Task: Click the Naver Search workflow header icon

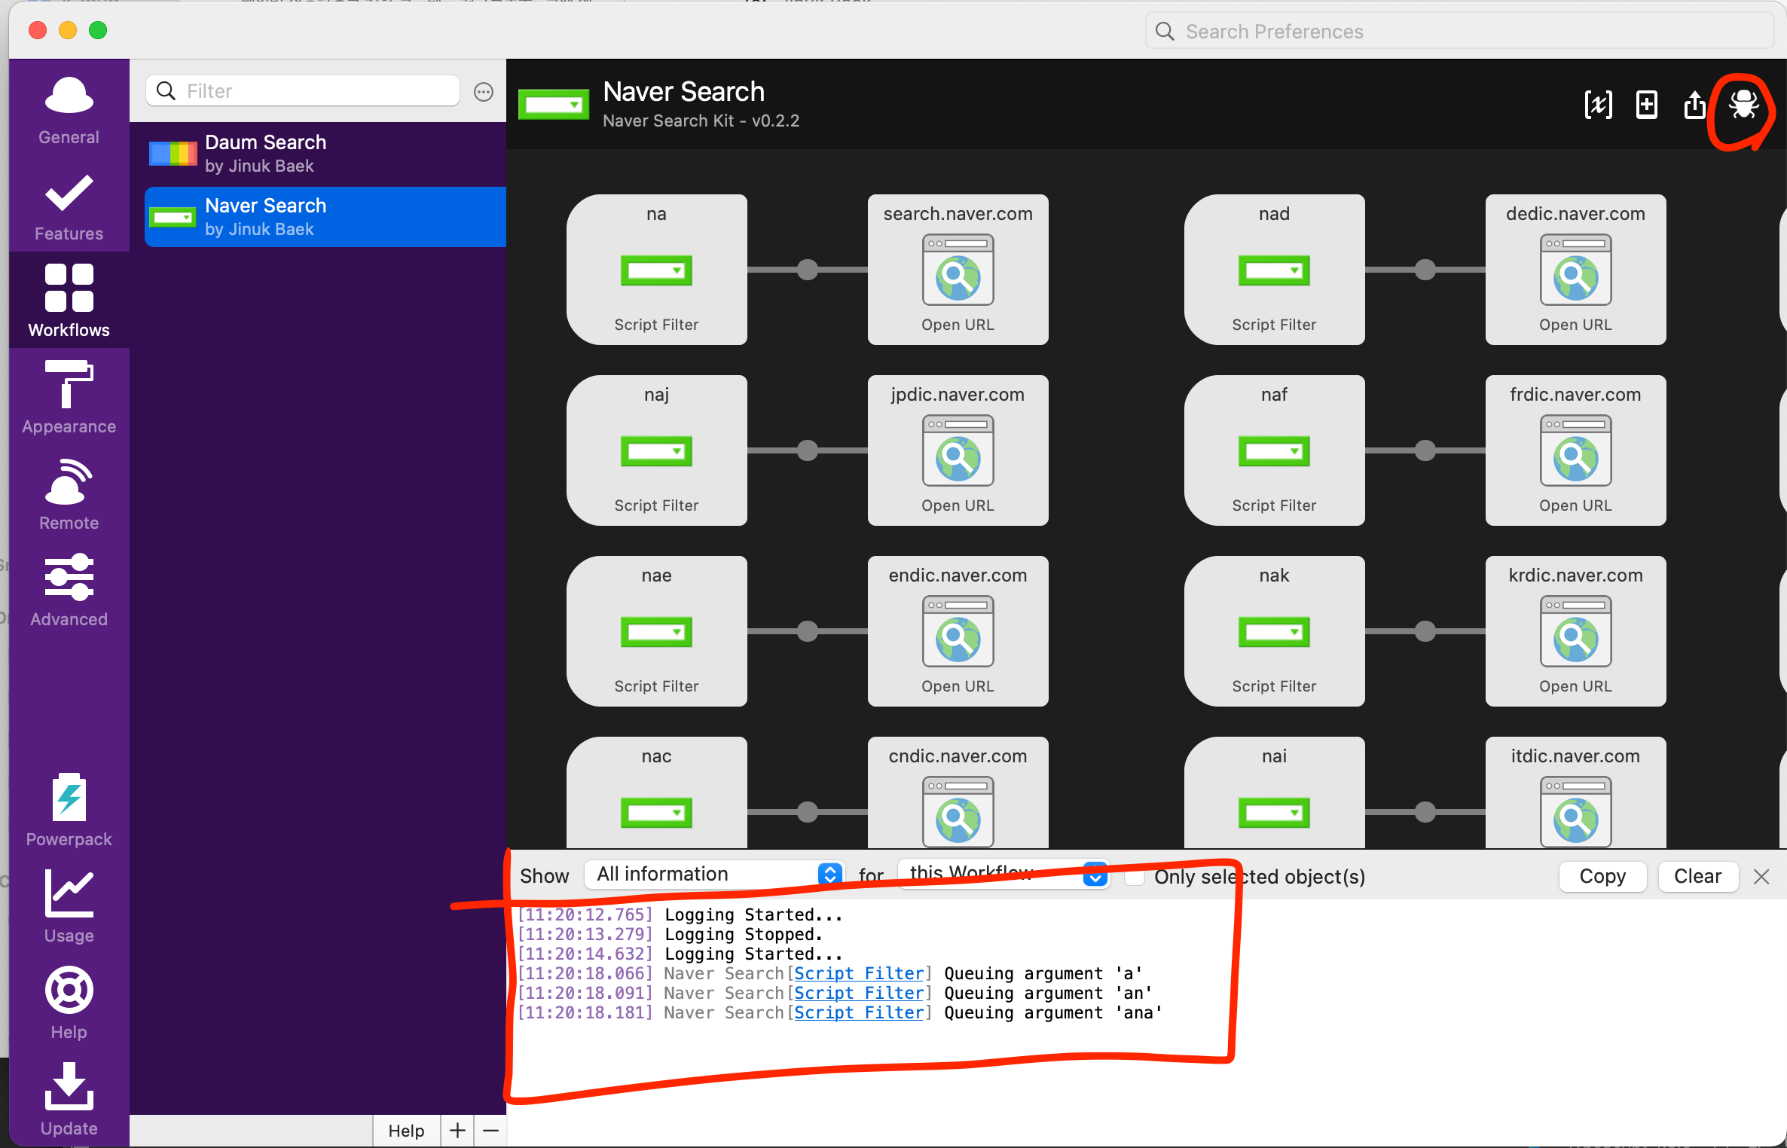Action: pos(554,105)
